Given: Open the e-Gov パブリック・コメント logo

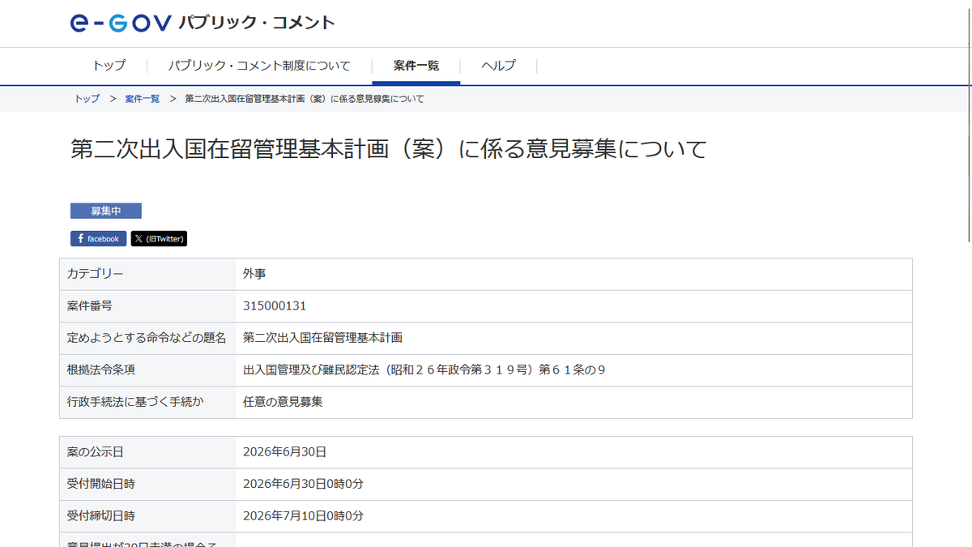Looking at the screenshot, I should (x=202, y=23).
